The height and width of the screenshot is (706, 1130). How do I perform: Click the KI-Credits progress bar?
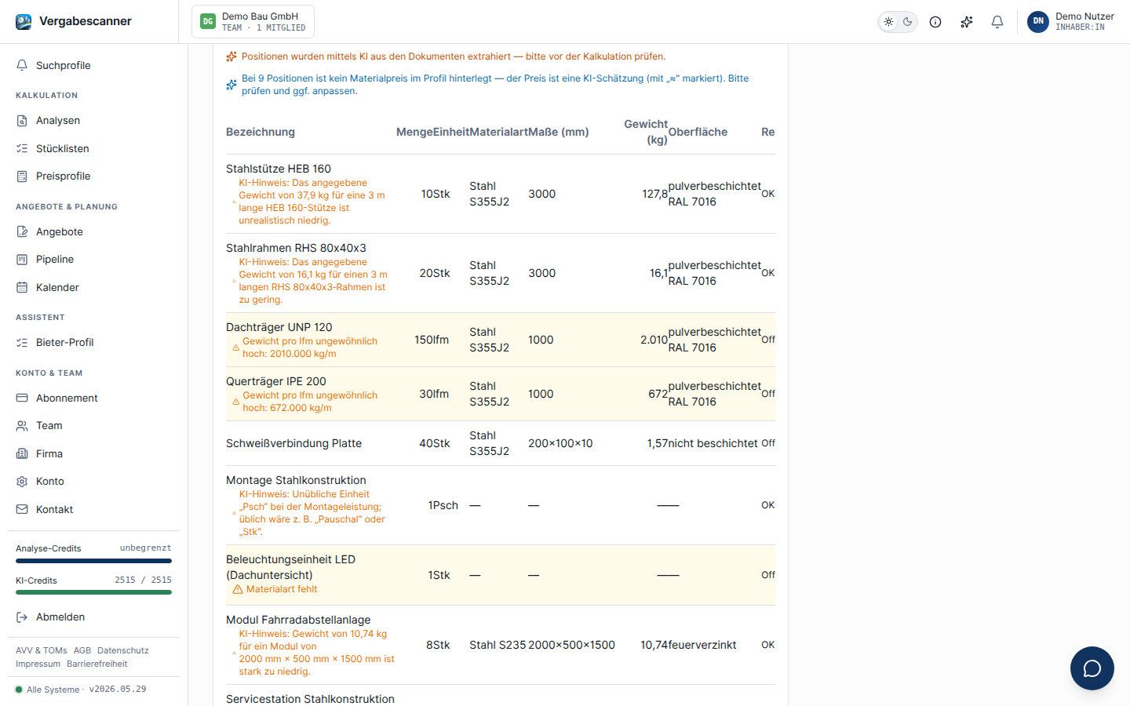[x=93, y=592]
